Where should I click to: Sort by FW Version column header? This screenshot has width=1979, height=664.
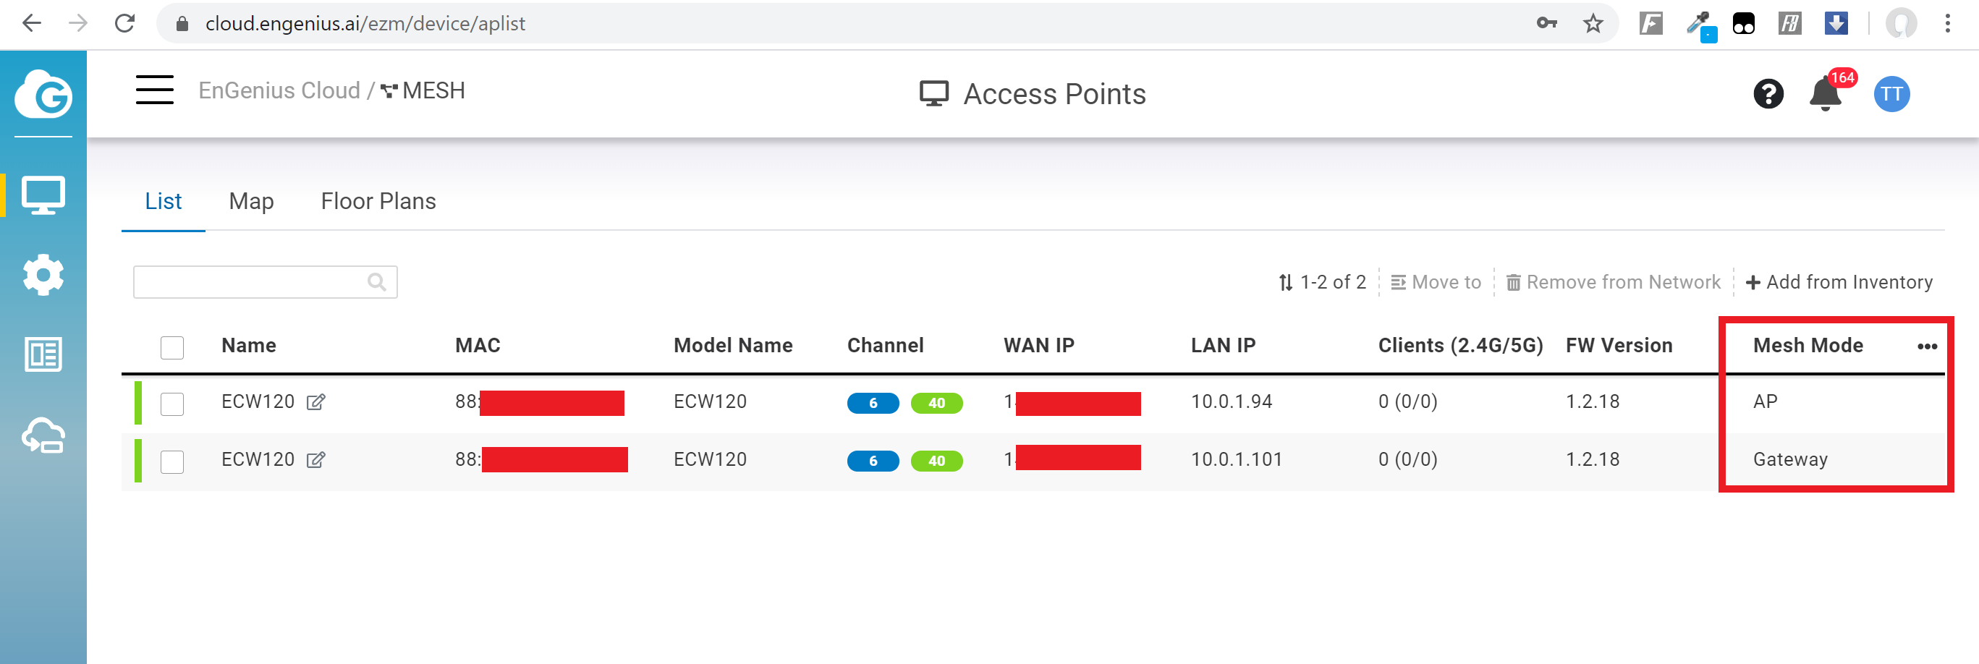(x=1619, y=346)
